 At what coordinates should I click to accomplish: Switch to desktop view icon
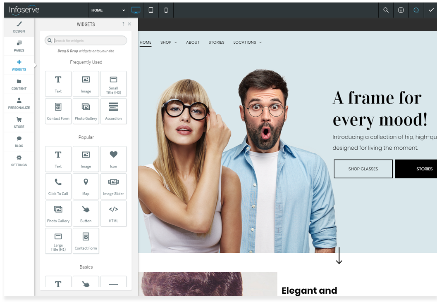coord(136,10)
